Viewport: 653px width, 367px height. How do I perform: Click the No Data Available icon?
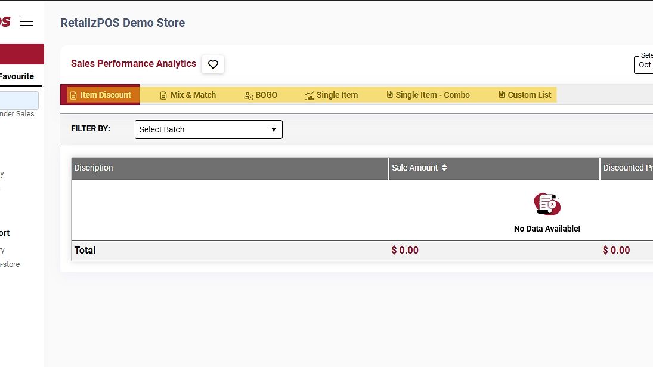547,204
